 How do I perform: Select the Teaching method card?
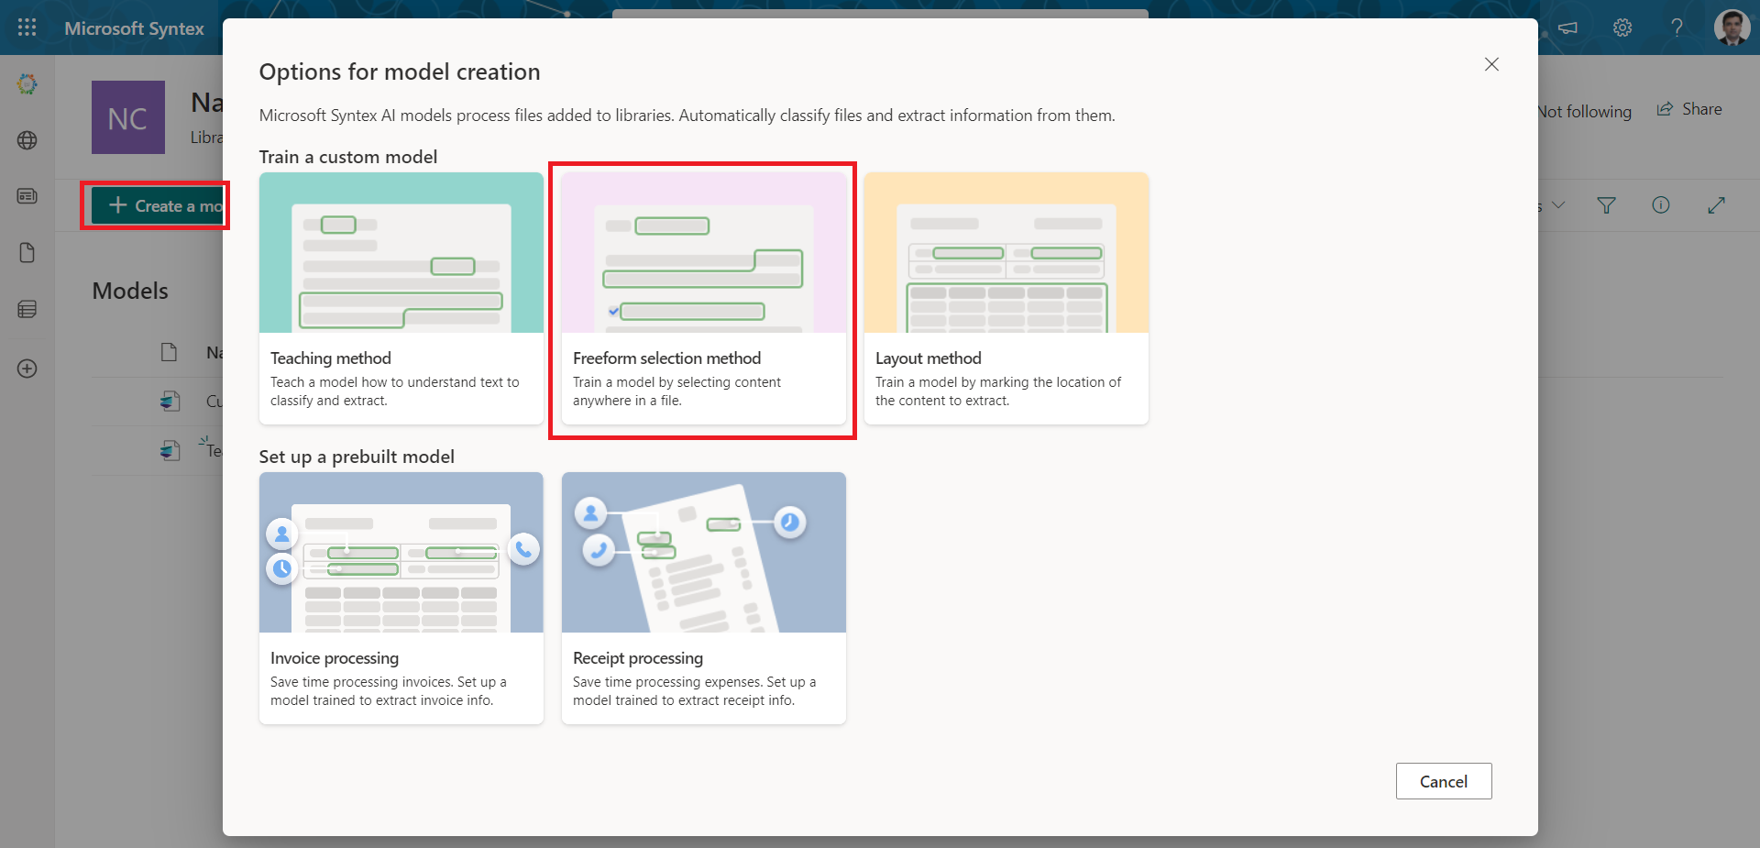click(401, 298)
